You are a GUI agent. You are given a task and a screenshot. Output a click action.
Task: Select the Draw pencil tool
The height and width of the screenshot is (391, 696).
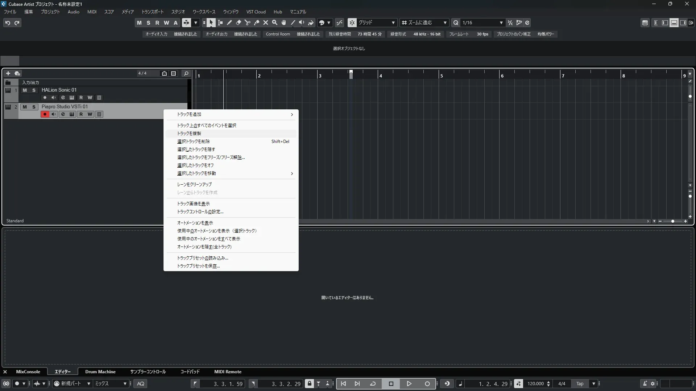[x=229, y=23]
